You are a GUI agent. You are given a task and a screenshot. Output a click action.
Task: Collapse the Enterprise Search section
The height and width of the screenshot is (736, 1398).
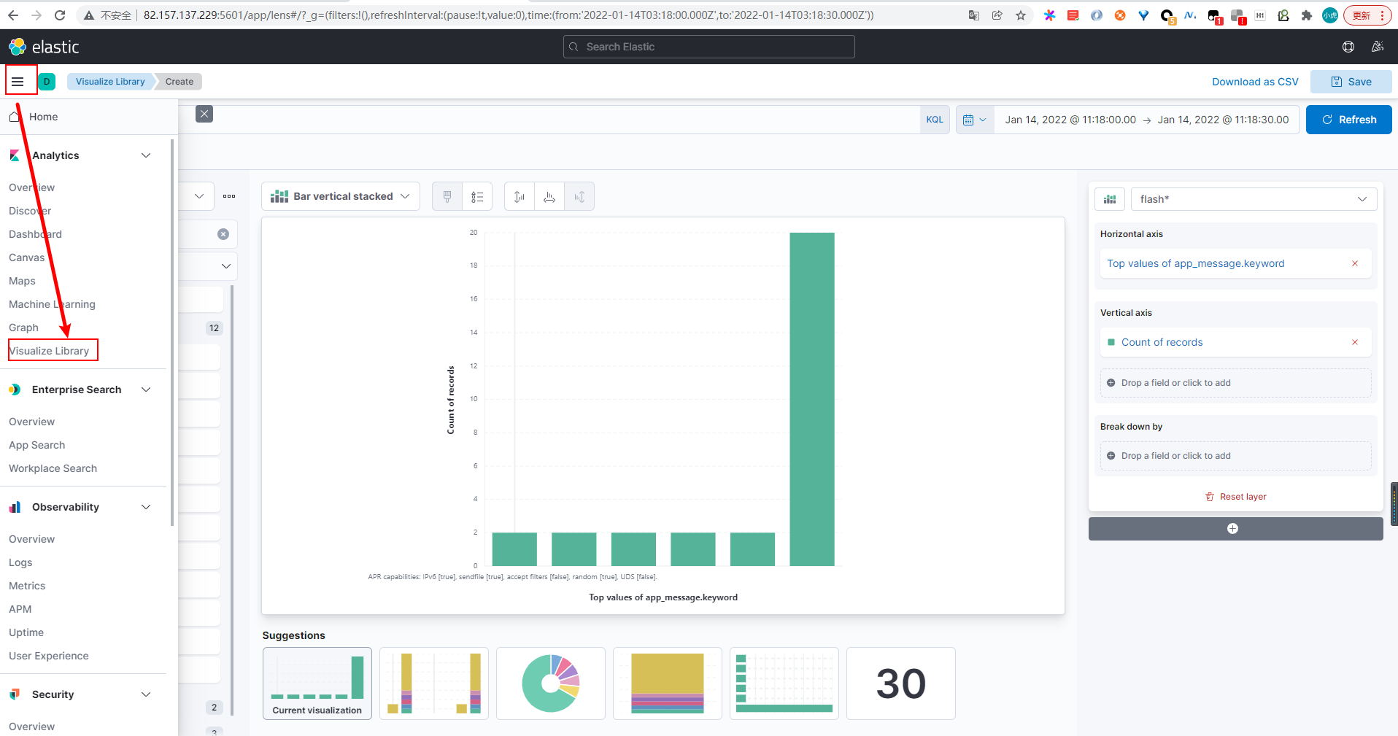(x=146, y=390)
